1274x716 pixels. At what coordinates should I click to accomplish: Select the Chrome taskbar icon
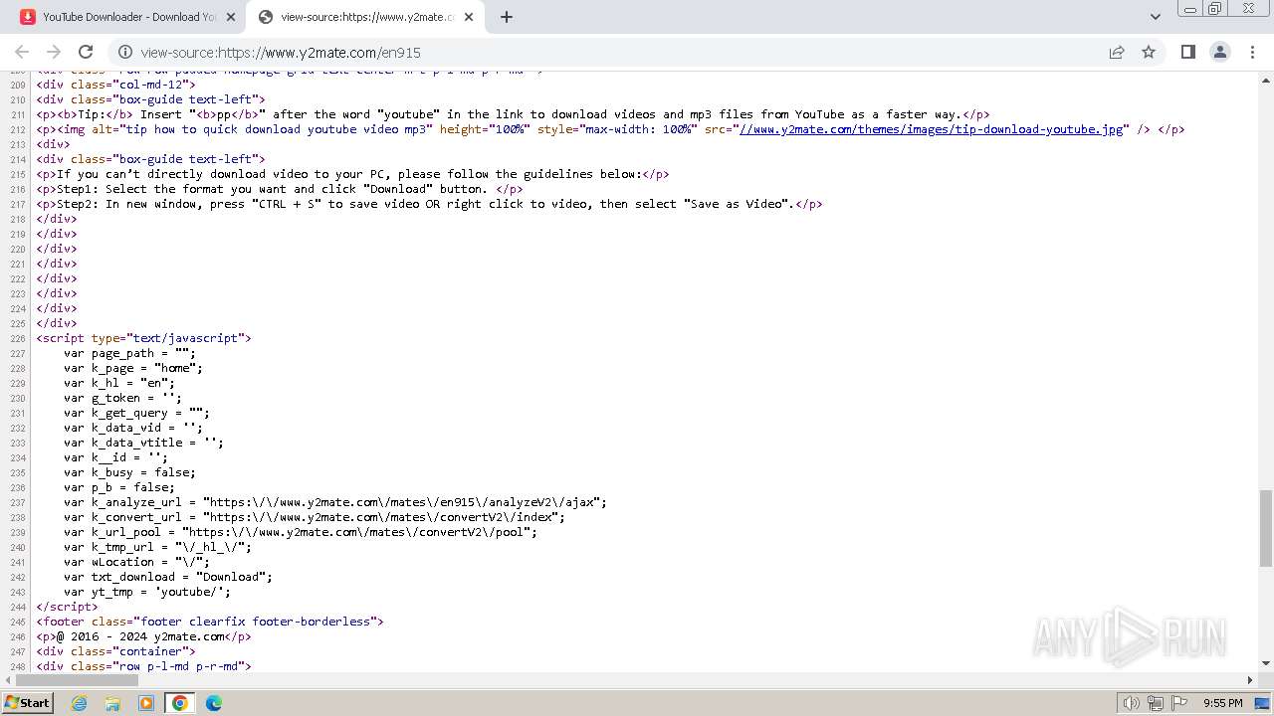(180, 703)
